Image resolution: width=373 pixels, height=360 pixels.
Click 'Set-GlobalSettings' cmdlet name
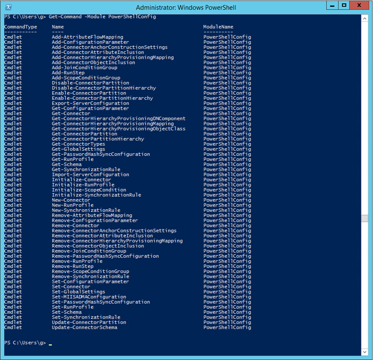point(78,292)
